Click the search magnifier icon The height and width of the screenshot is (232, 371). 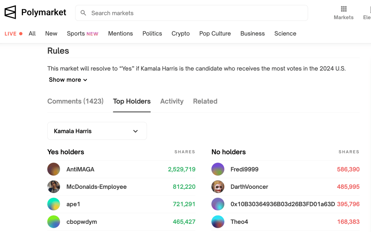[83, 13]
